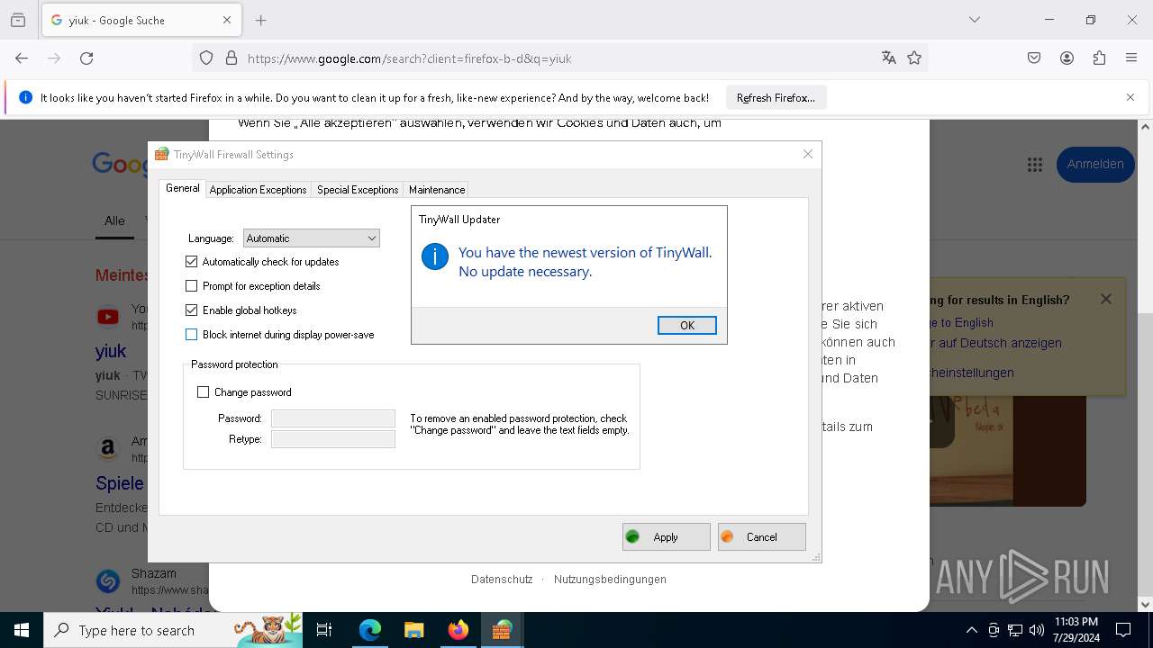Open File Explorer from taskbar
Viewport: 1153px width, 648px height.
(413, 630)
